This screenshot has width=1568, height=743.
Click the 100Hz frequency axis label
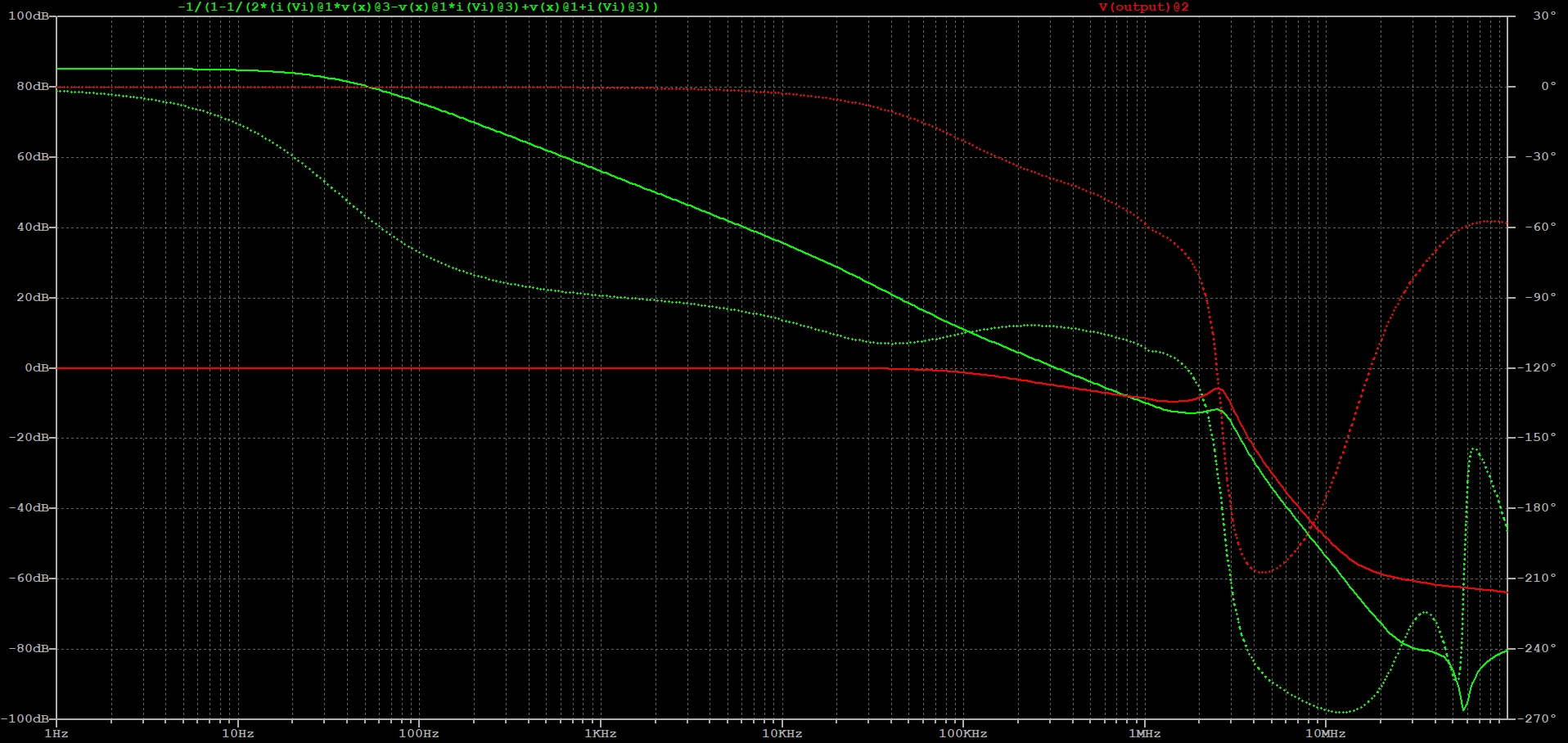coord(419,734)
